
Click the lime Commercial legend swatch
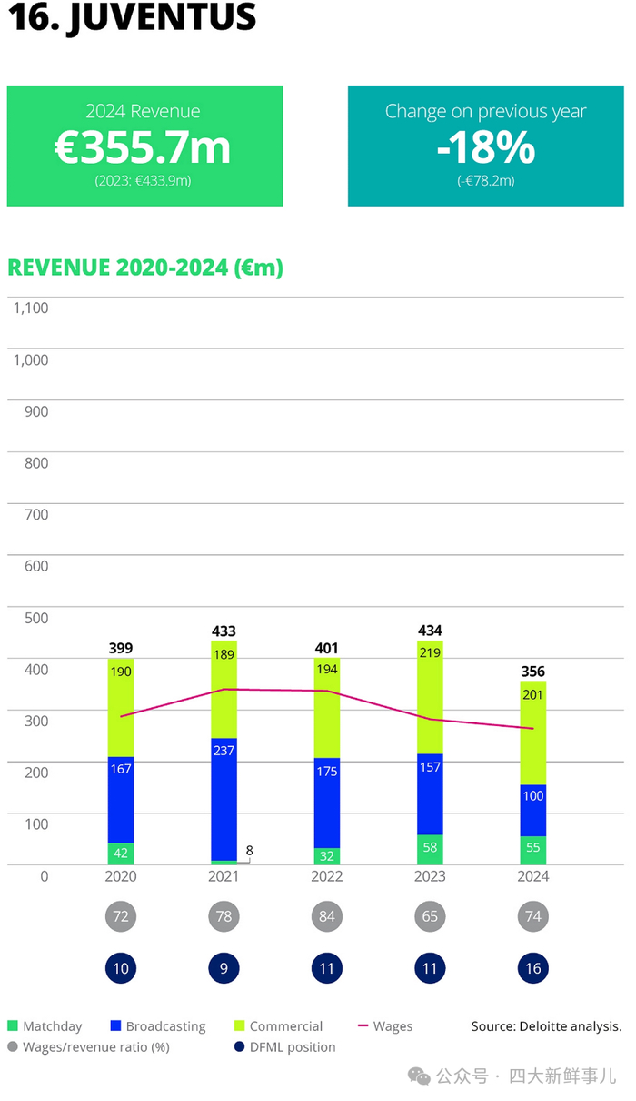(x=239, y=1026)
